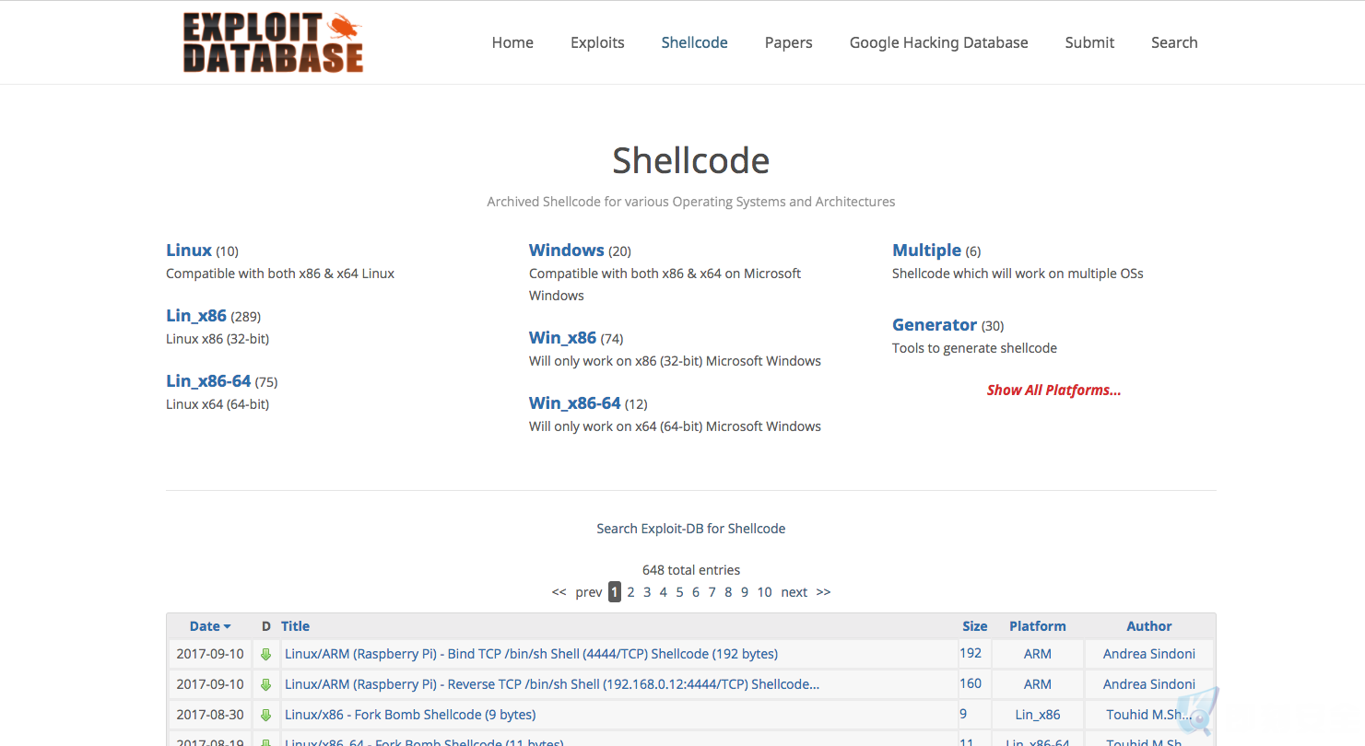Select current page 1 in pagination
1365x746 pixels.
pos(615,592)
